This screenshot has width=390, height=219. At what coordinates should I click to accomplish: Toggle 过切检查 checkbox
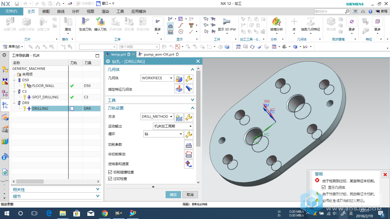pyautogui.click(x=110, y=179)
